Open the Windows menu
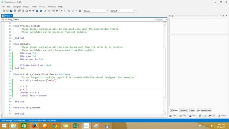 [x=52, y=7]
